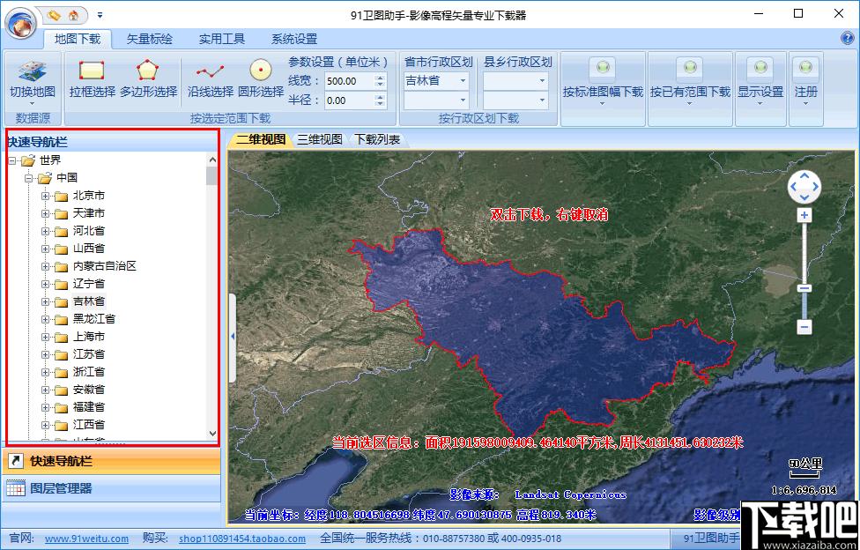The image size is (860, 550).
Task: Click the 按已有范围下载 button
Action: tap(690, 82)
